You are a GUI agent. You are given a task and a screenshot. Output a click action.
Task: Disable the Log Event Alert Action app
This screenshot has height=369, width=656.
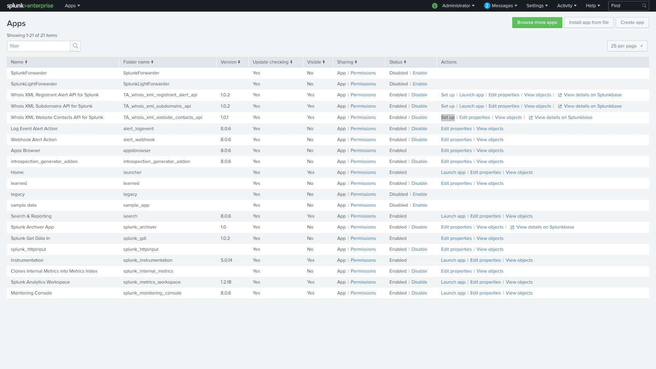(419, 129)
